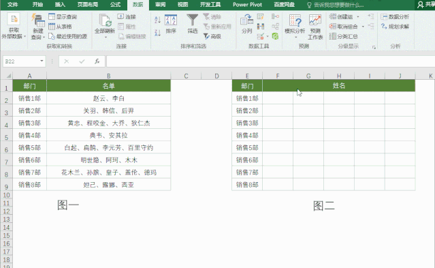
Task: Open Data Analysis (数据分析)
Action: (x=395, y=16)
